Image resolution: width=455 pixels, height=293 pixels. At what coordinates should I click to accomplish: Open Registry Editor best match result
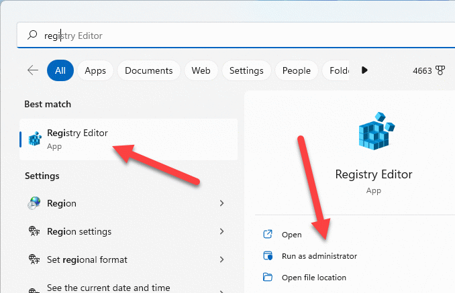click(x=129, y=139)
